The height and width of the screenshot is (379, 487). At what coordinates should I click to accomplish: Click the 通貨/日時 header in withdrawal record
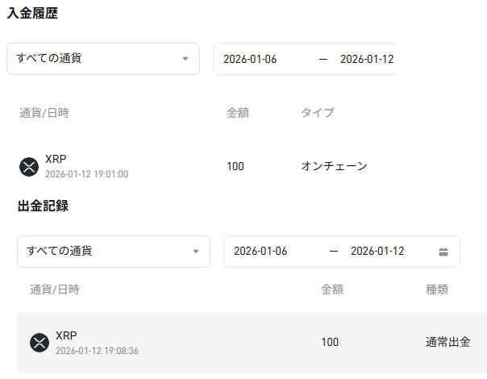click(x=55, y=289)
